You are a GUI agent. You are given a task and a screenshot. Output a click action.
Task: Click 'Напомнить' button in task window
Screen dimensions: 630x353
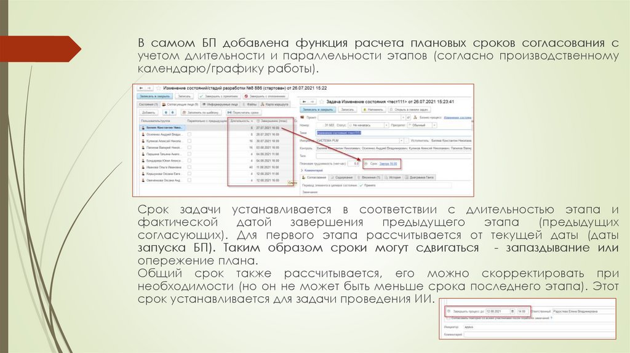(372, 109)
